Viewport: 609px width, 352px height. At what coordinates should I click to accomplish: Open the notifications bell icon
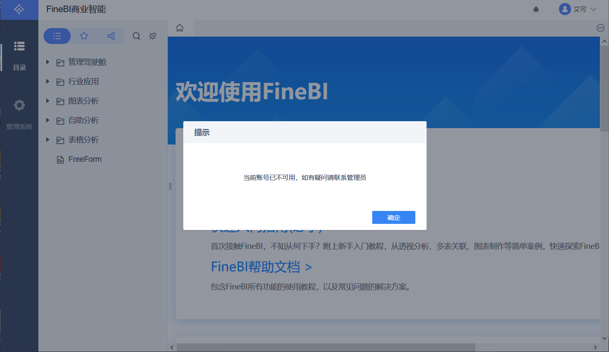coord(536,9)
